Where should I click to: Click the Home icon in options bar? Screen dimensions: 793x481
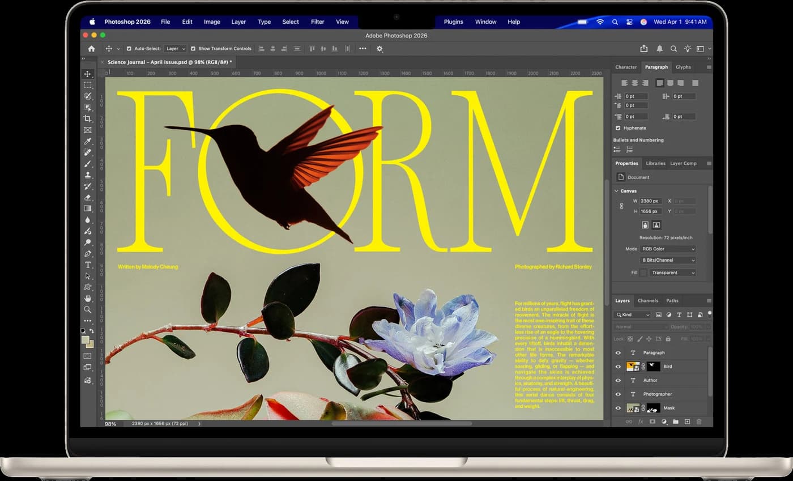tap(91, 49)
